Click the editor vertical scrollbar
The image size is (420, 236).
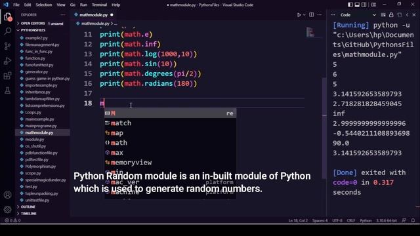pyautogui.click(x=324, y=128)
